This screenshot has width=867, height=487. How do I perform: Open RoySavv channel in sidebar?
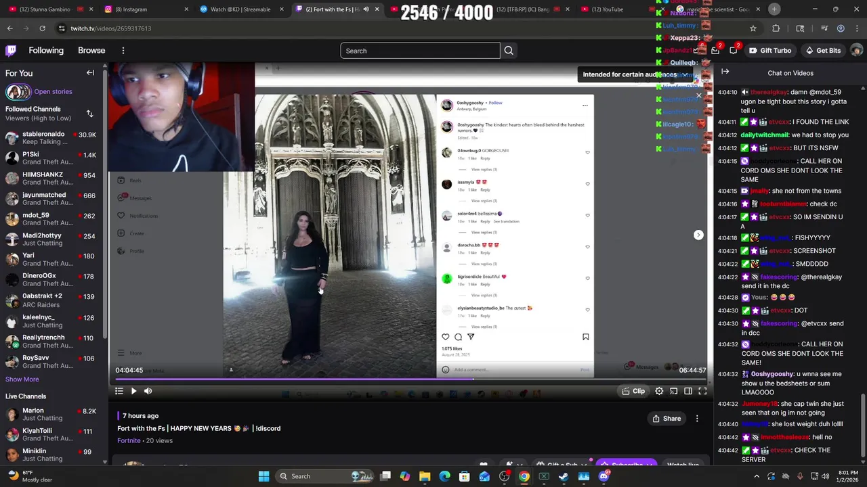pyautogui.click(x=51, y=362)
